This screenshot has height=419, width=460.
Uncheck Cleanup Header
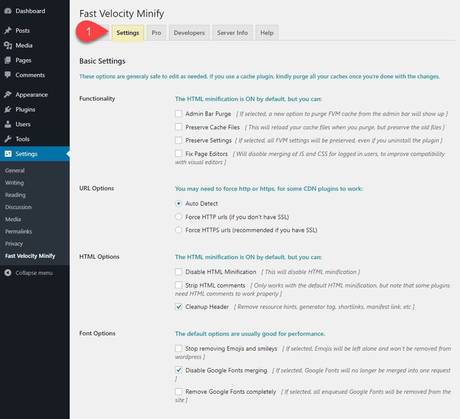(178, 307)
